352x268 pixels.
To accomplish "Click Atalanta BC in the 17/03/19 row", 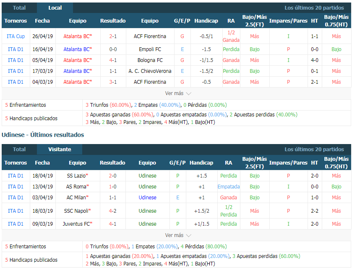I will tap(78, 71).
